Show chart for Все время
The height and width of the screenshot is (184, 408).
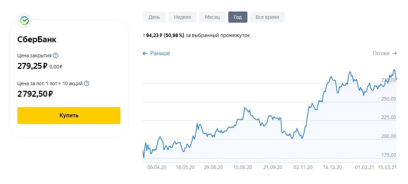[x=267, y=17]
